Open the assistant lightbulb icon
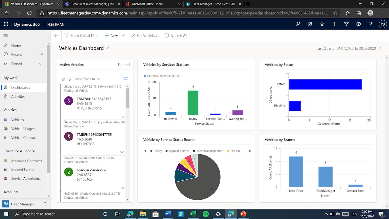This screenshot has width=389, height=219. point(322,24)
